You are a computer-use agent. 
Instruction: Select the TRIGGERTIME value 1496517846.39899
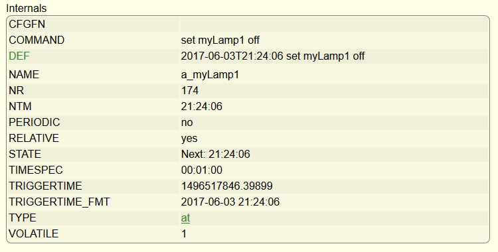point(227,186)
